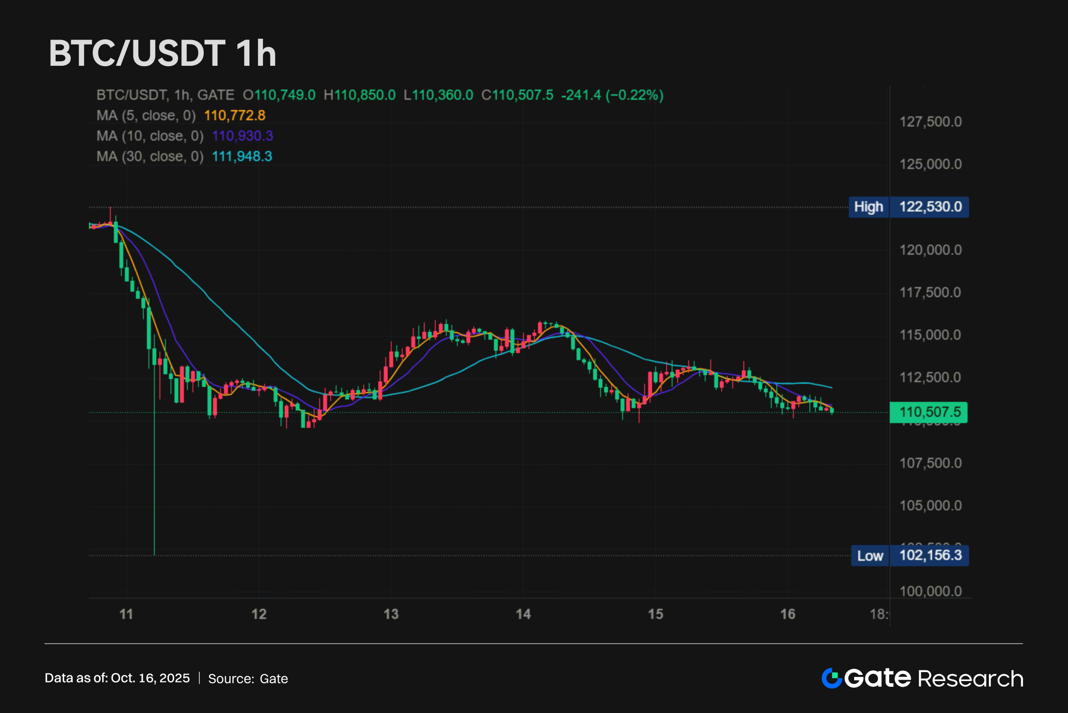Viewport: 1068px width, 713px height.
Task: Click the Source: Gate footer text
Action: tap(248, 678)
